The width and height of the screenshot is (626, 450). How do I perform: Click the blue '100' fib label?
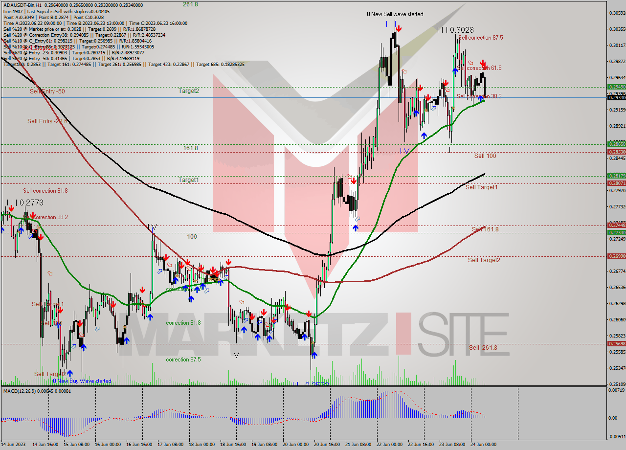[192, 237]
